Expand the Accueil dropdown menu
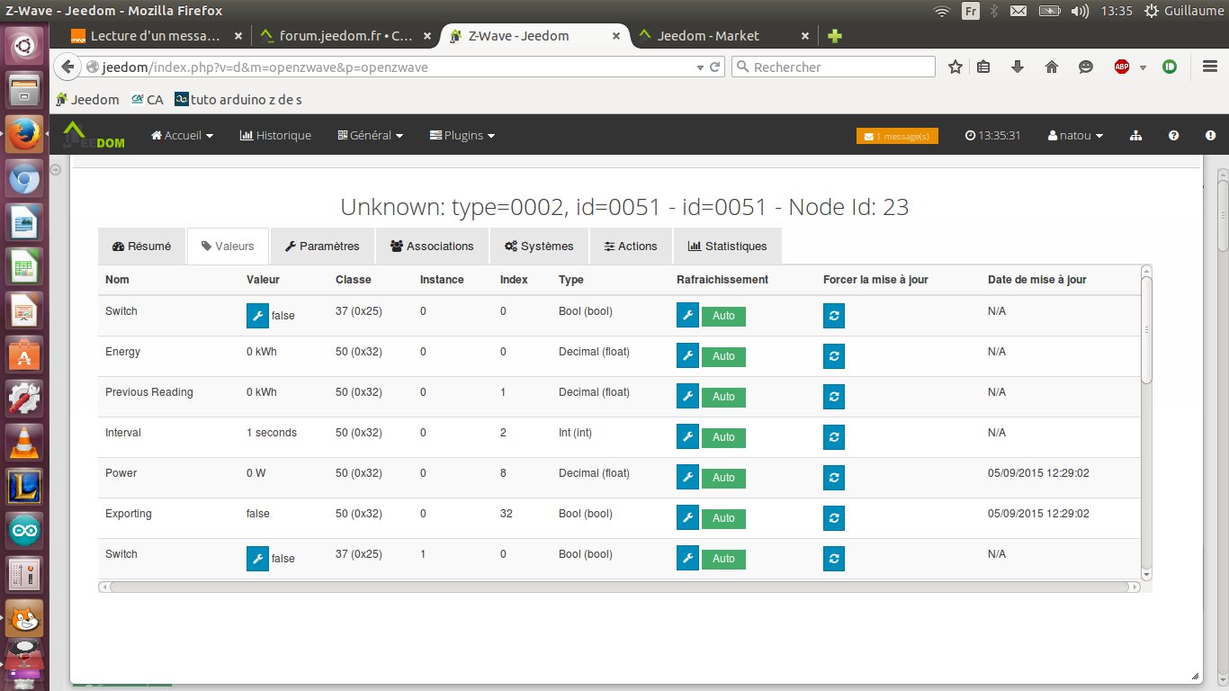Screen dimensions: 1229x691 click(183, 136)
